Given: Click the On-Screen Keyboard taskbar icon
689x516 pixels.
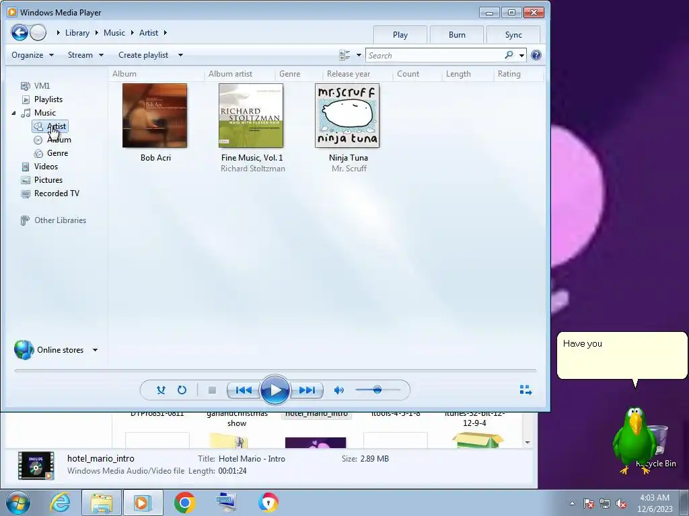Looking at the screenshot, I should [226, 503].
